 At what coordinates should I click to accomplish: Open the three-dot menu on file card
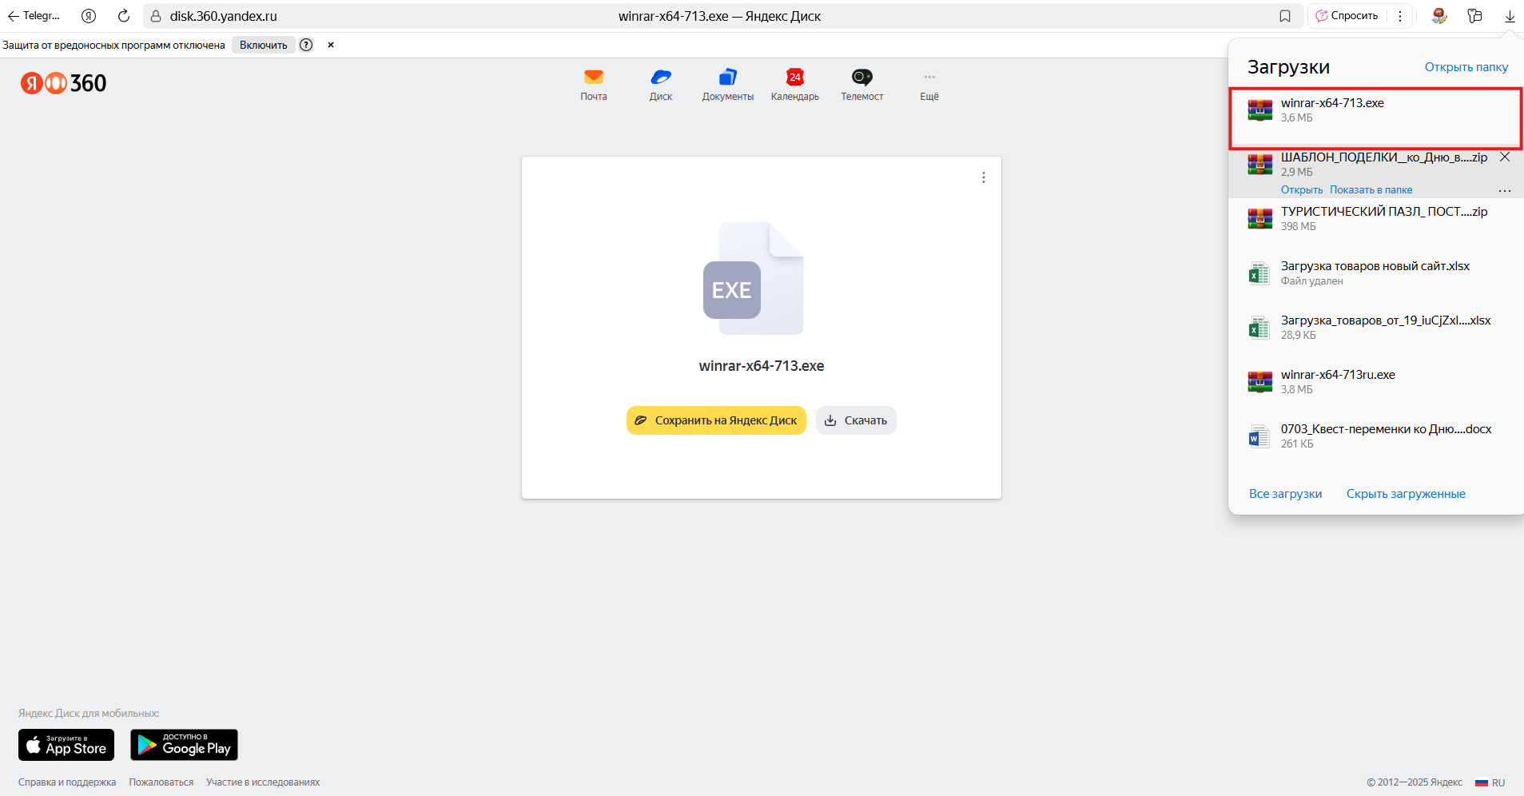[983, 177]
